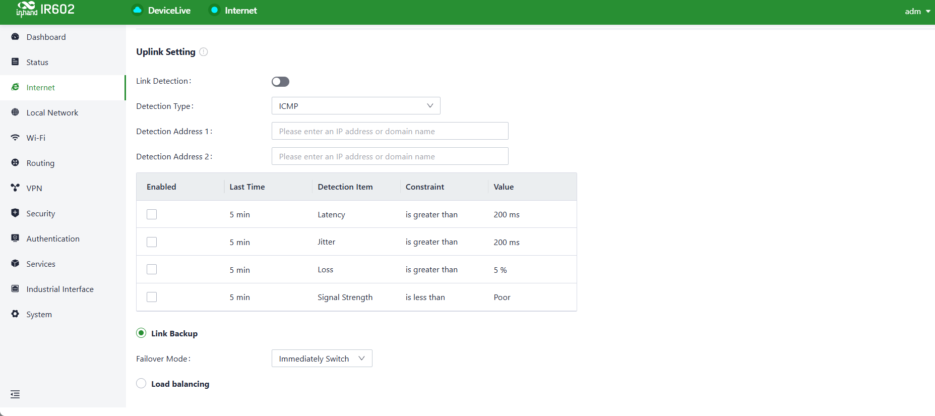Click the Internet label in the header
The height and width of the screenshot is (416, 935).
point(241,11)
